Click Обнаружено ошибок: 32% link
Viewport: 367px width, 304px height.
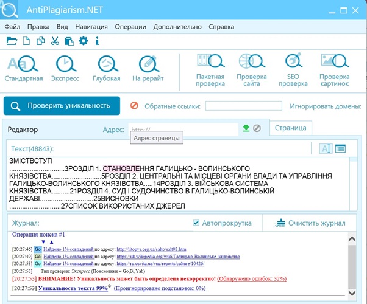coord(252,278)
